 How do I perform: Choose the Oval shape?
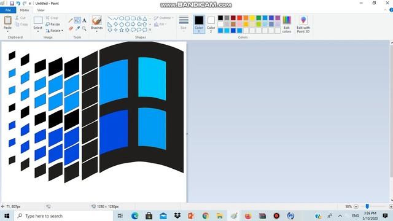(x=122, y=18)
